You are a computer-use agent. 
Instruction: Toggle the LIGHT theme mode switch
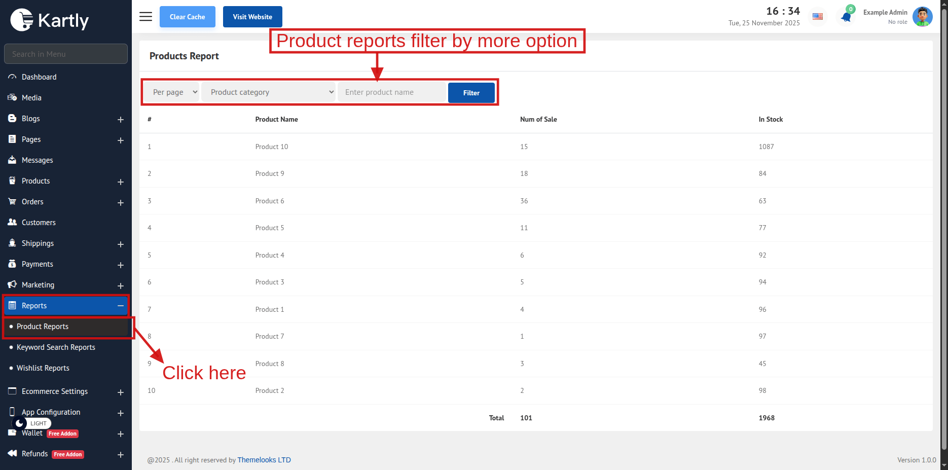pyautogui.click(x=31, y=423)
